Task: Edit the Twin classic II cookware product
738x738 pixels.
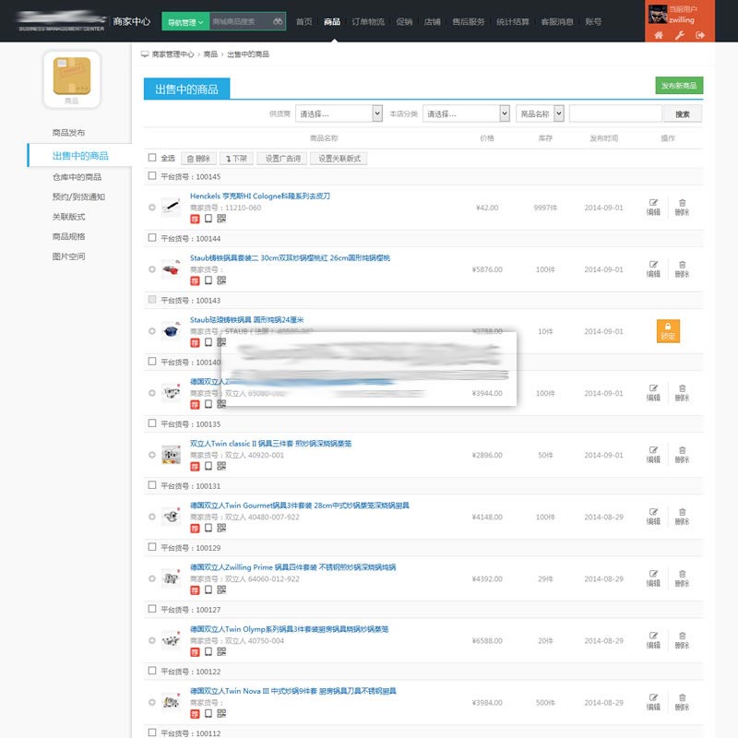Action: (x=653, y=455)
